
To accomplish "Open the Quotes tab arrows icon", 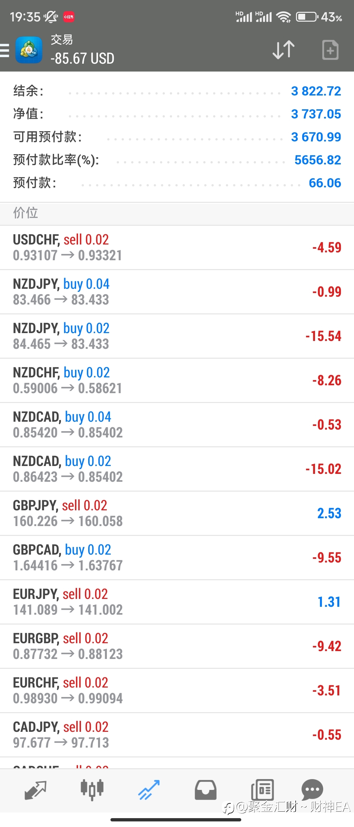I will tap(35, 790).
